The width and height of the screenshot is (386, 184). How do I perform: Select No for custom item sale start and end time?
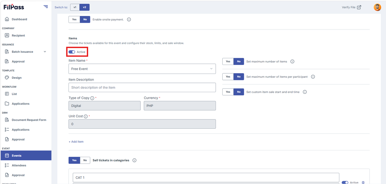click(x=239, y=92)
